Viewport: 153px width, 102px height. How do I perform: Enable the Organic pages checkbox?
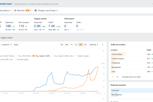tap(76, 56)
